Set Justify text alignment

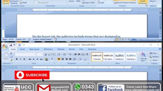[70, 59]
